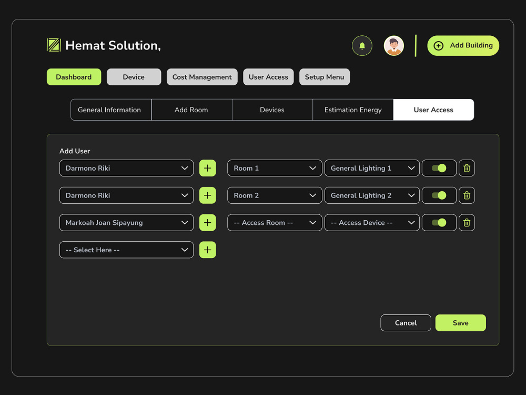The width and height of the screenshot is (526, 395).
Task: Expand the Room 1 dropdown
Action: click(x=275, y=168)
